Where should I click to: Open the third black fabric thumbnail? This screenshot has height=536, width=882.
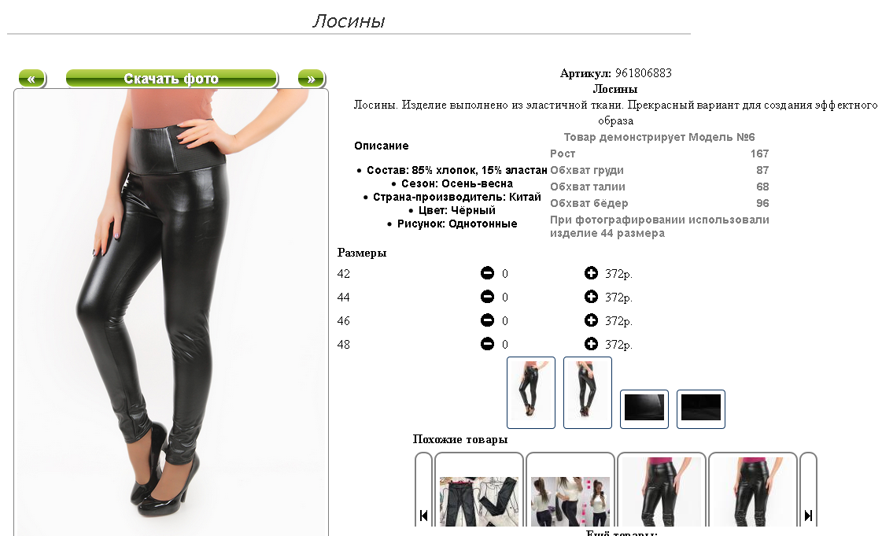pos(644,409)
